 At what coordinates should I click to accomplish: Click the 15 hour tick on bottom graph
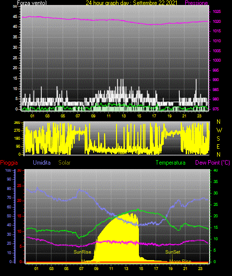click(141, 269)
